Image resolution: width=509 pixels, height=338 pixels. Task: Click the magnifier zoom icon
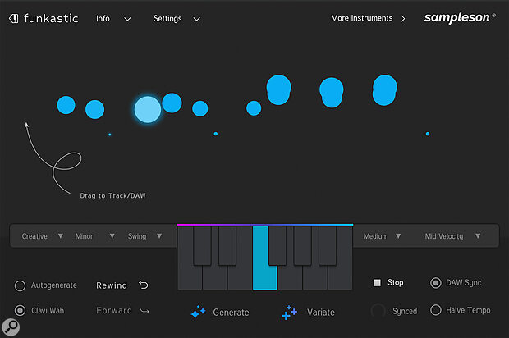click(11, 327)
